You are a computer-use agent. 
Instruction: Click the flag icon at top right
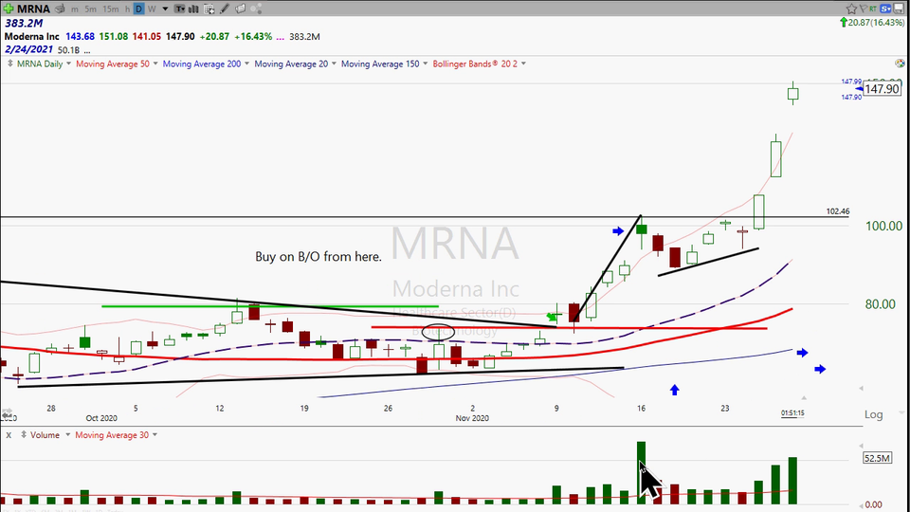pos(863,9)
